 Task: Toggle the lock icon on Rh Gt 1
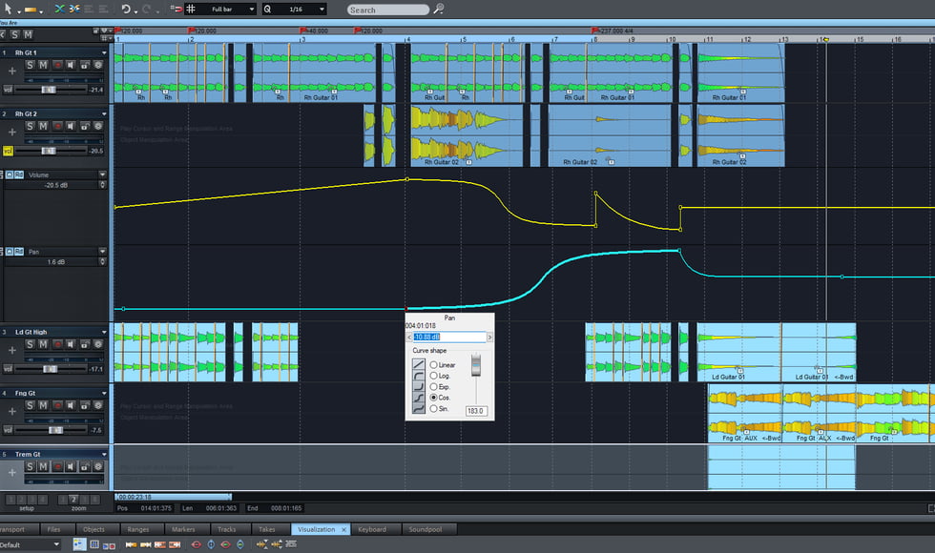pyautogui.click(x=84, y=65)
